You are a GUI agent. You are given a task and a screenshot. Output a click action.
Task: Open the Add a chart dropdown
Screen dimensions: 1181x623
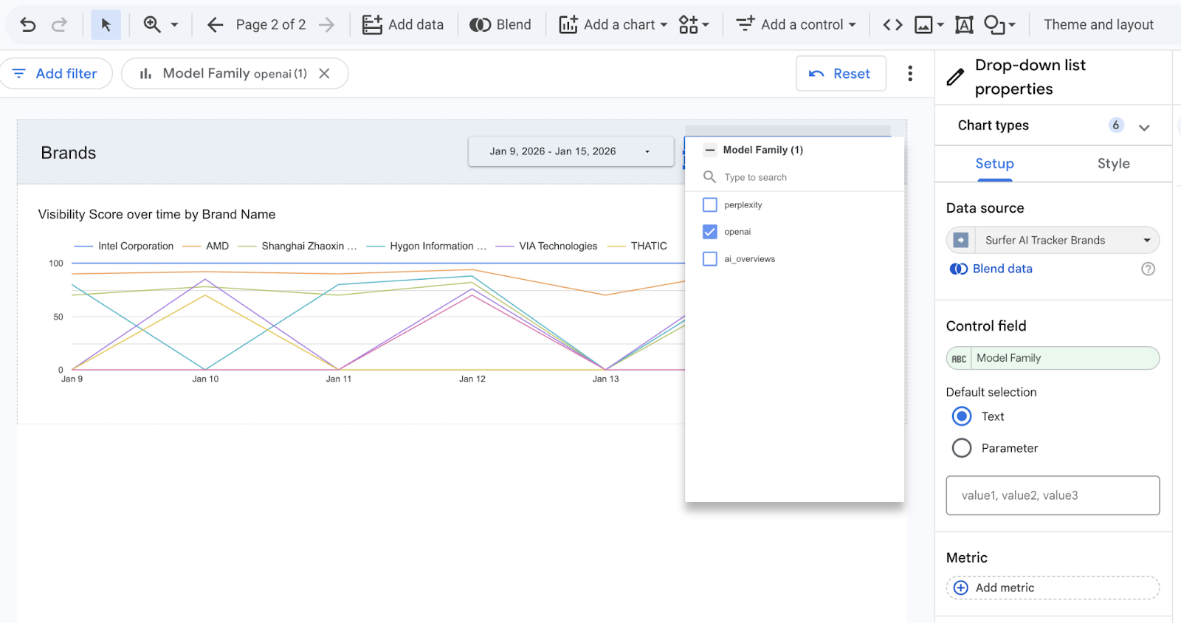point(613,25)
